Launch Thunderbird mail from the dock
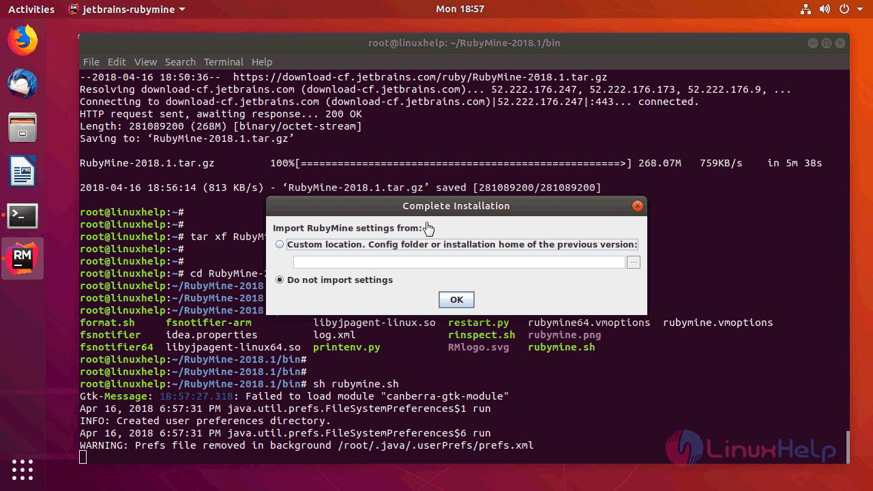The height and width of the screenshot is (491, 873). pyautogui.click(x=23, y=84)
